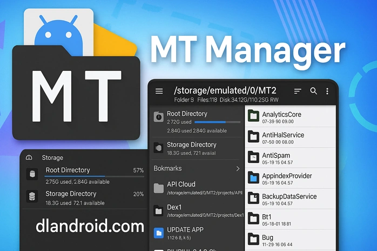Click '18.3G used 72.1 available' text
This screenshot has width=377, height=251.
pyautogui.click(x=75, y=203)
